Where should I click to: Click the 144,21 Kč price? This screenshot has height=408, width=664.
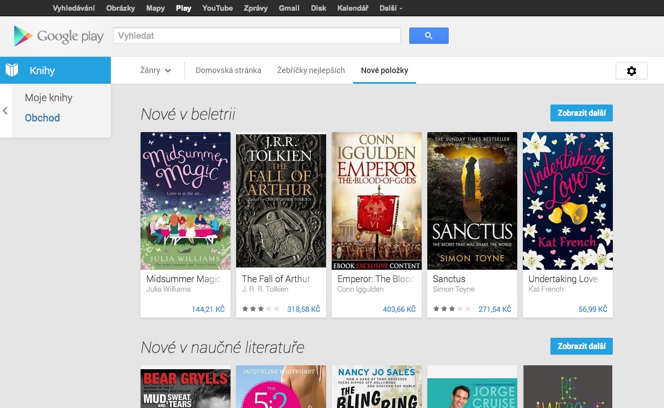[x=208, y=310]
